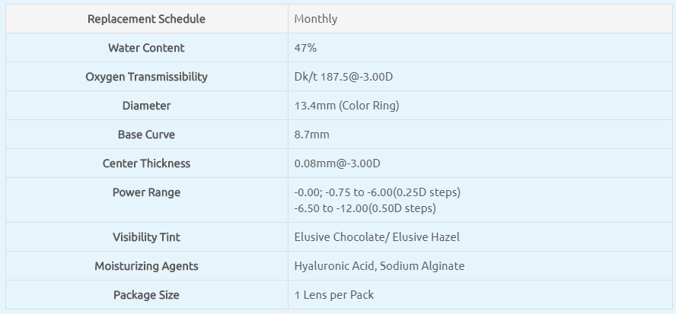Click the Water Content row label

(x=146, y=48)
